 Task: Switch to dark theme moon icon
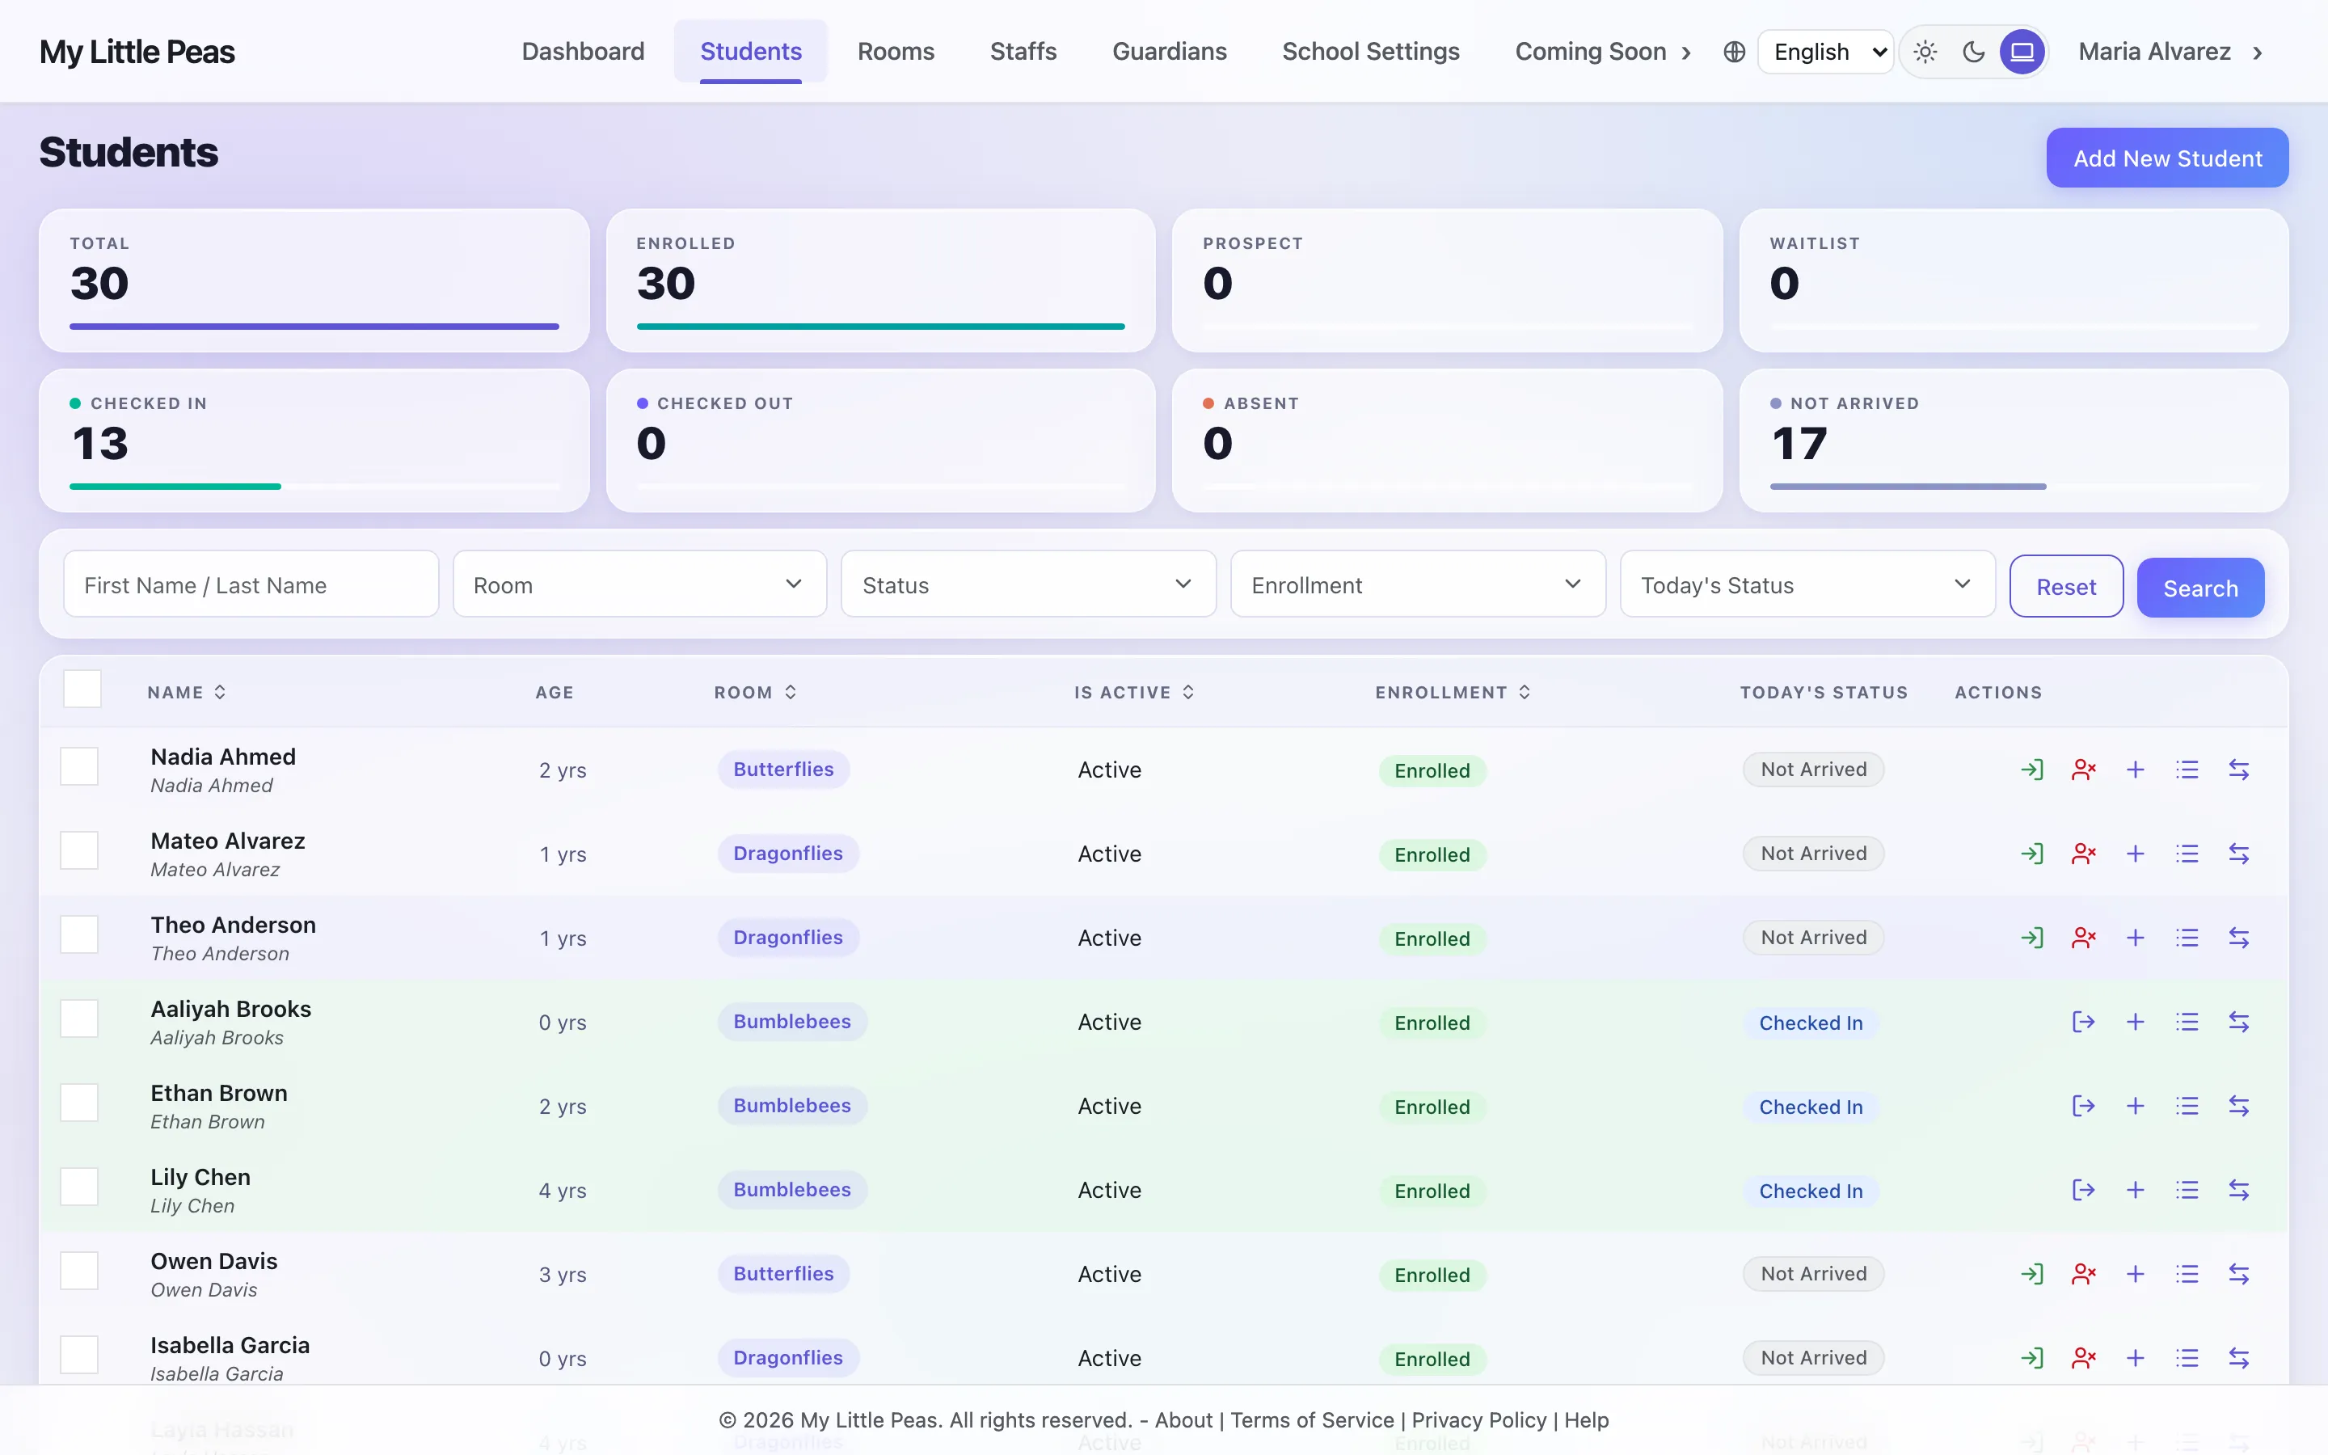[x=1974, y=52]
